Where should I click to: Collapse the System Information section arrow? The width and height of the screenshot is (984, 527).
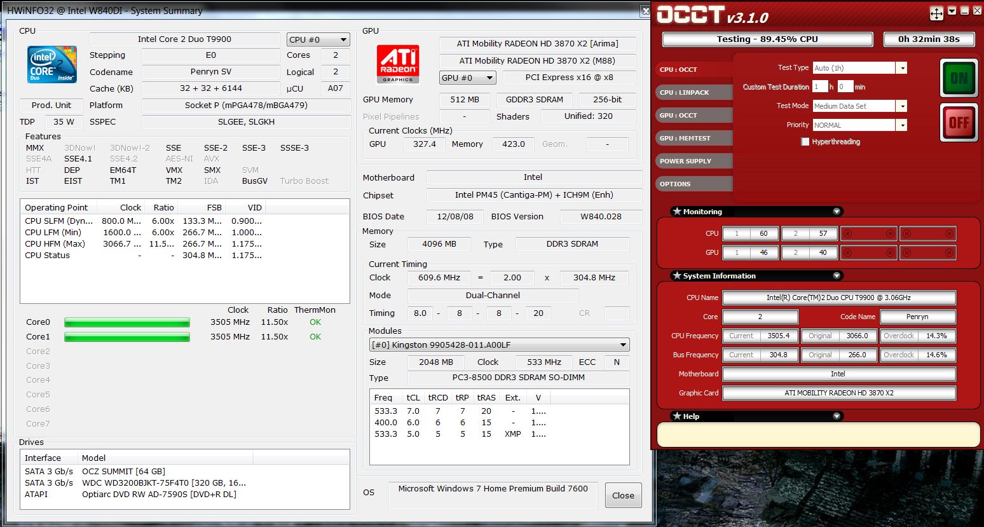click(x=837, y=275)
